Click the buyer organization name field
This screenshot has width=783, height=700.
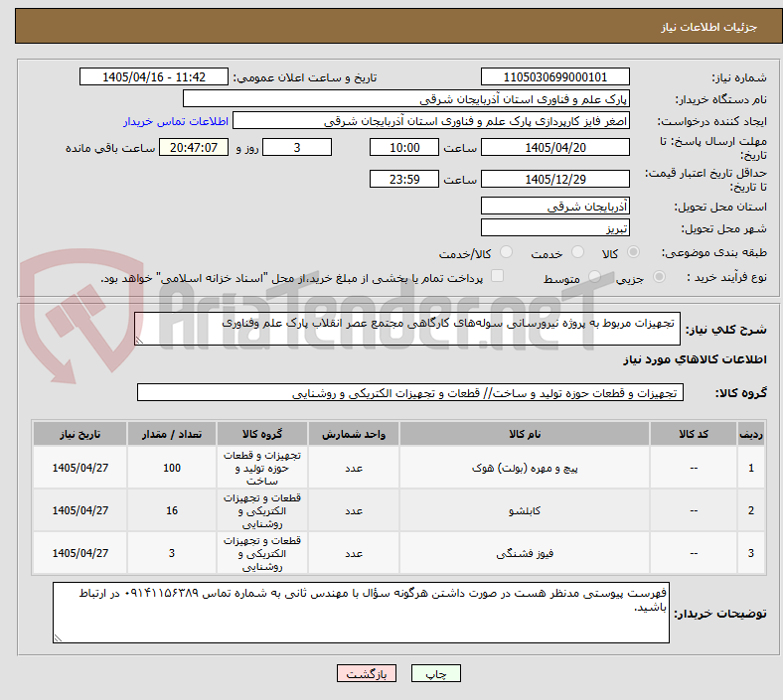(406, 98)
